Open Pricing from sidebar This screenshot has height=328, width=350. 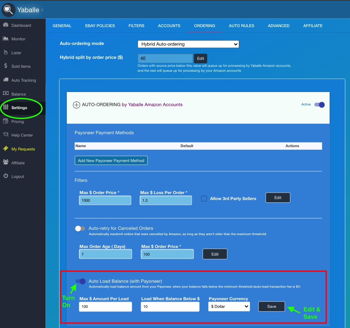click(x=17, y=122)
